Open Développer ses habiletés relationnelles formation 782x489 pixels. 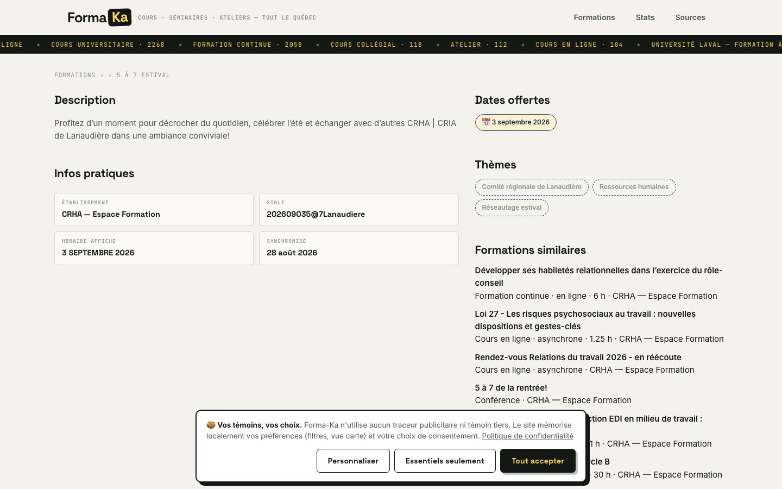pos(598,277)
